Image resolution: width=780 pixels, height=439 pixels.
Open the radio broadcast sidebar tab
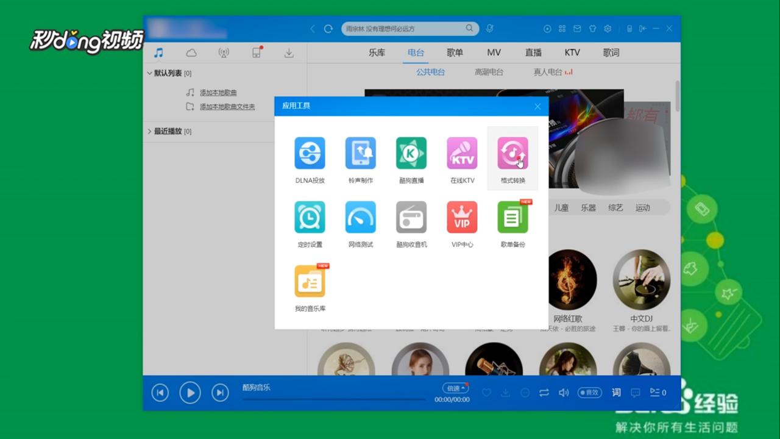224,53
